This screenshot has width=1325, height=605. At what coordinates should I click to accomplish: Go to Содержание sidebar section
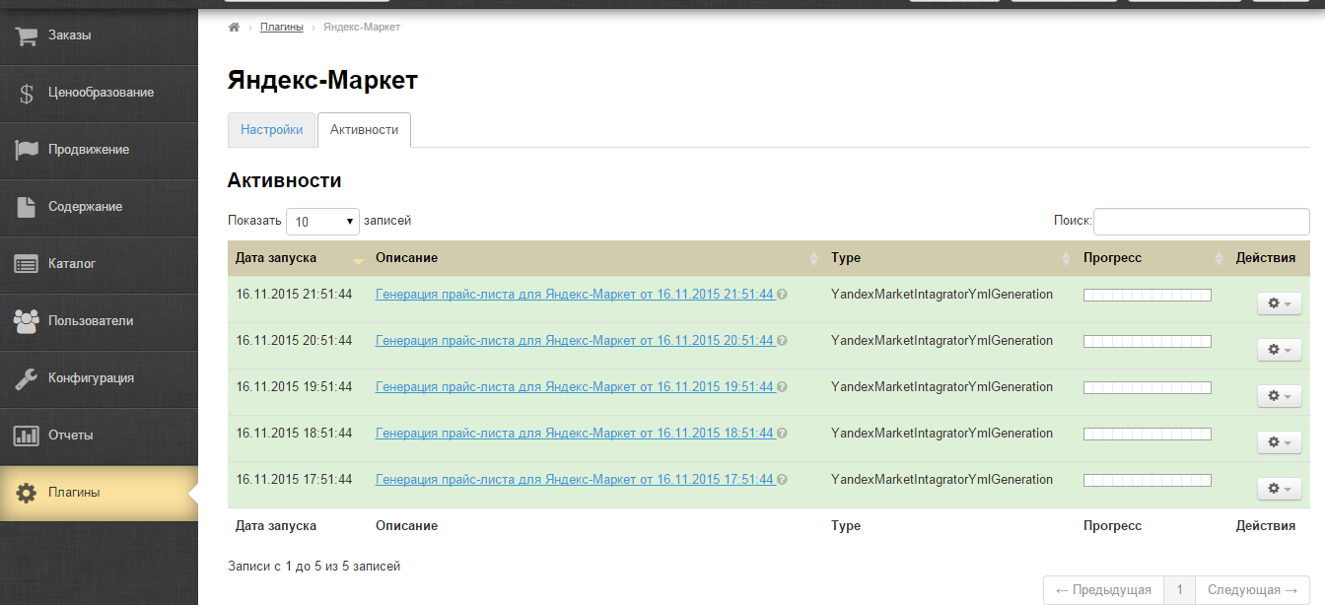[x=99, y=207]
